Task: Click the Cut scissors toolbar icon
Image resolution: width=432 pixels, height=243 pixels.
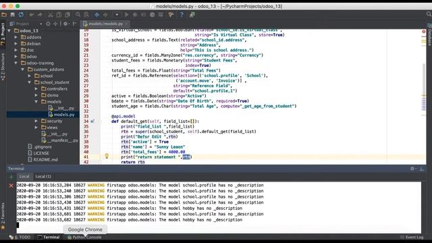Action: tap(51, 15)
